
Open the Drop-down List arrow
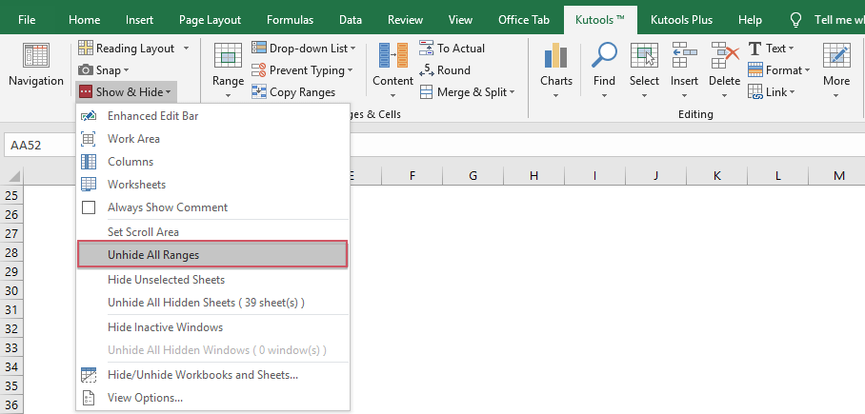pyautogui.click(x=353, y=49)
